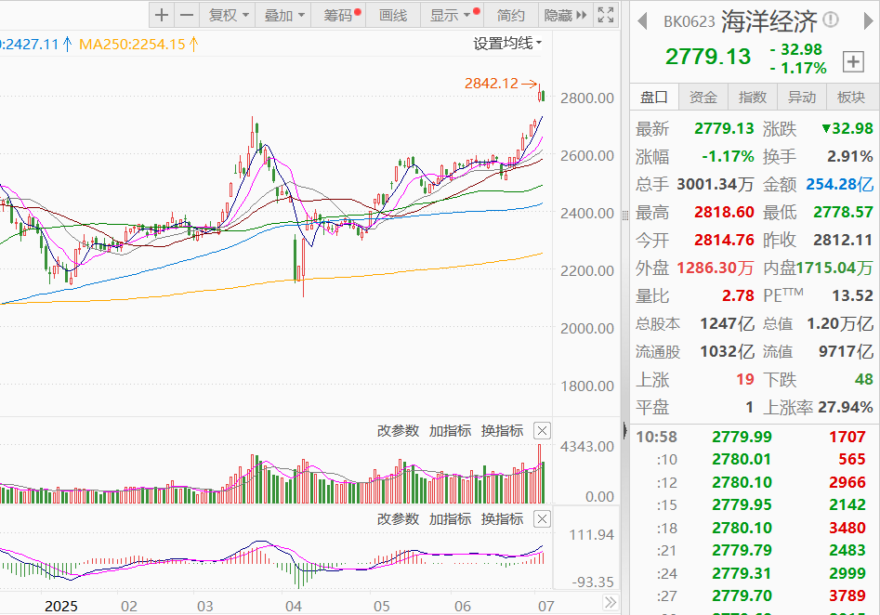Open the 设置均线 moving average dropdown
This screenshot has height=615, width=880.
(x=507, y=43)
